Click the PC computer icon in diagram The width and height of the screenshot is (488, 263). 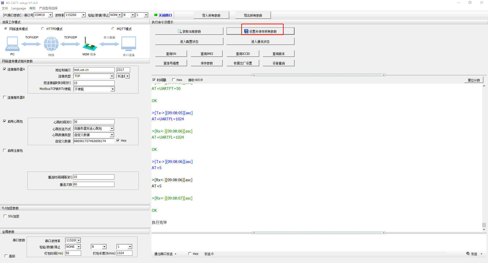coord(12,44)
